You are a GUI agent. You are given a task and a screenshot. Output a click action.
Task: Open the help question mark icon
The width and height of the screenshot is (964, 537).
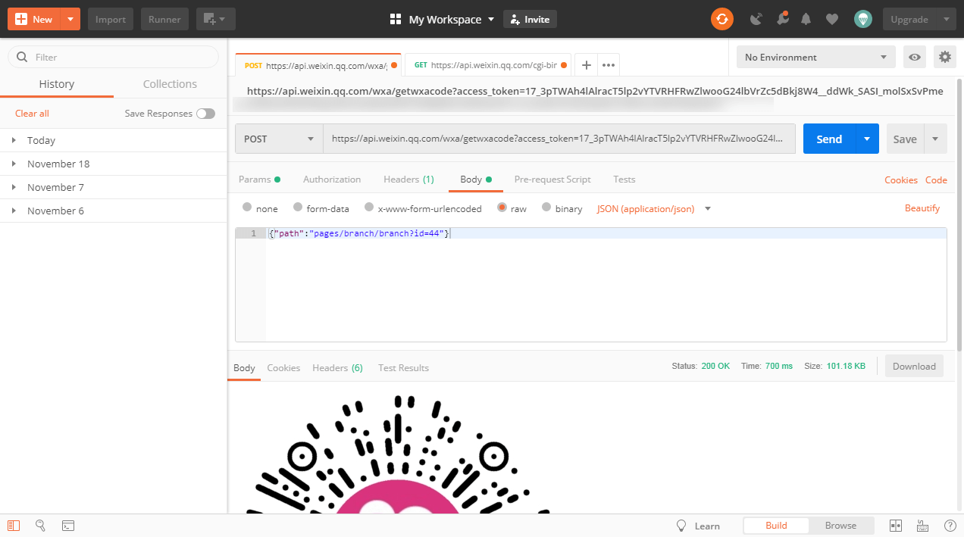[x=950, y=525]
